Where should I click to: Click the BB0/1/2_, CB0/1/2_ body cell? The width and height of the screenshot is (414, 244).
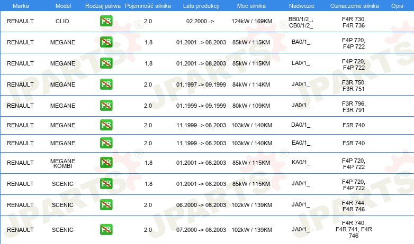tap(301, 22)
